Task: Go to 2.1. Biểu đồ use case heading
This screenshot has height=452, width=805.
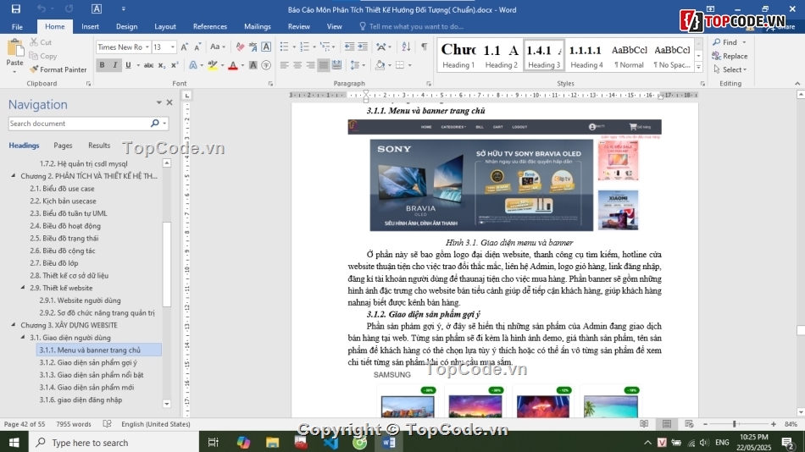Action: 62,188
